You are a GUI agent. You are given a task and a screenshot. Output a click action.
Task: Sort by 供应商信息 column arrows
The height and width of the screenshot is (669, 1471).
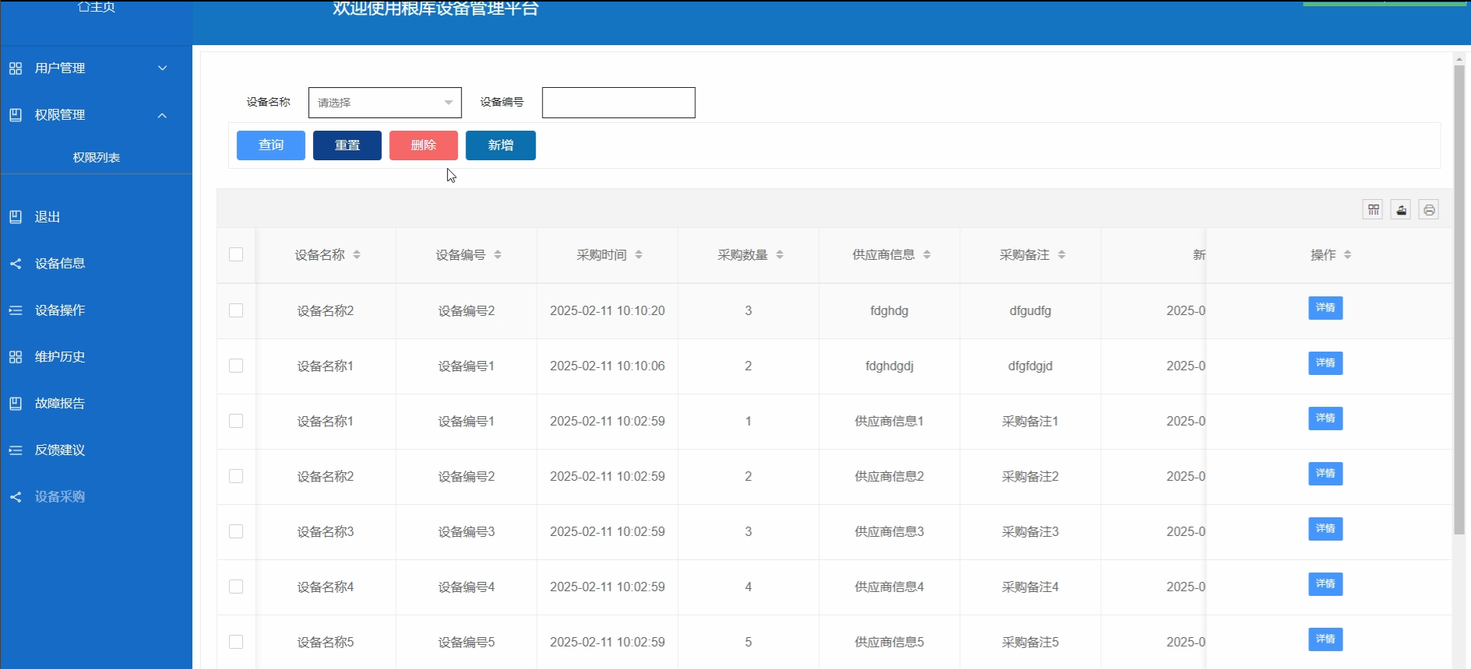(x=927, y=255)
